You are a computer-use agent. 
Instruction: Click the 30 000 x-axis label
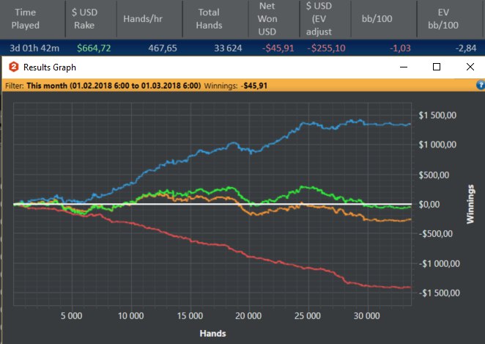(367, 316)
